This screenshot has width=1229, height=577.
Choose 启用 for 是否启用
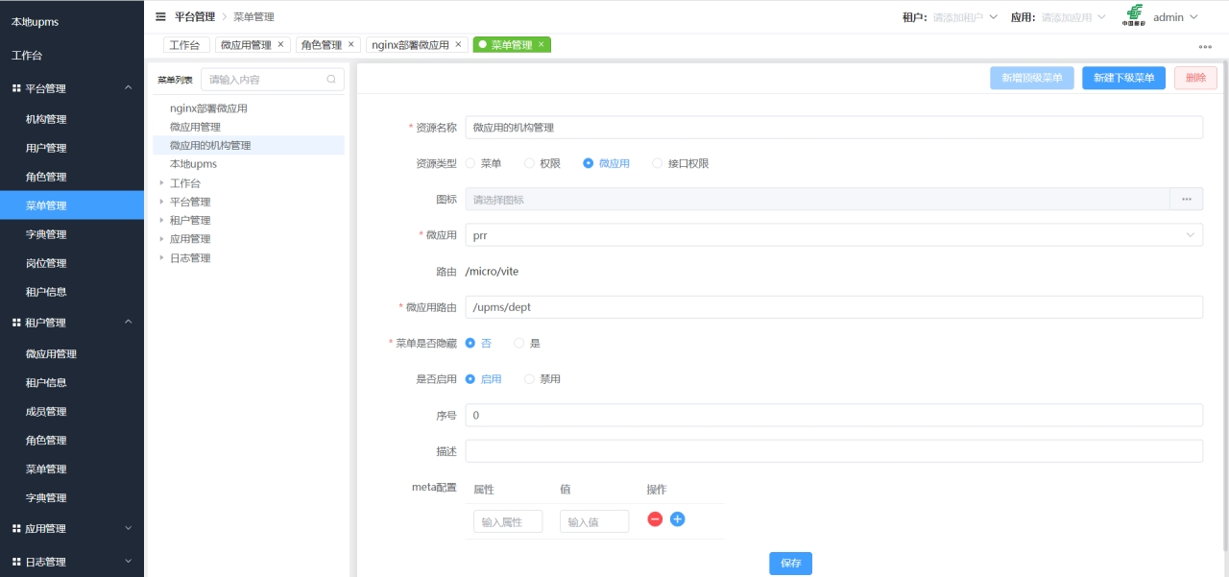tap(470, 378)
